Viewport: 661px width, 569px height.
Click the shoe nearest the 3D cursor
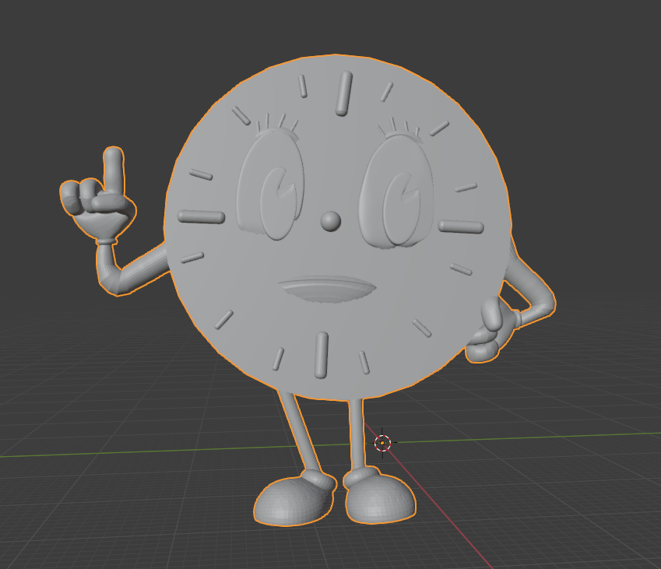point(379,497)
